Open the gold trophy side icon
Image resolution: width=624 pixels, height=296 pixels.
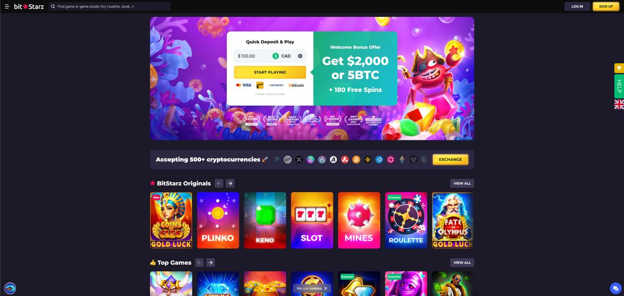(619, 68)
